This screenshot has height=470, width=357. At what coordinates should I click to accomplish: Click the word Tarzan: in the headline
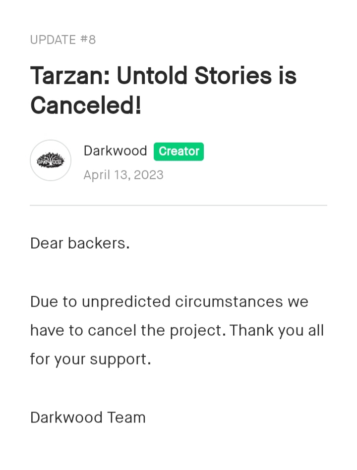point(70,76)
